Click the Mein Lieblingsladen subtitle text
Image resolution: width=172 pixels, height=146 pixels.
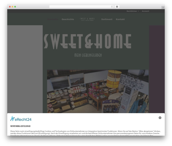(88, 55)
